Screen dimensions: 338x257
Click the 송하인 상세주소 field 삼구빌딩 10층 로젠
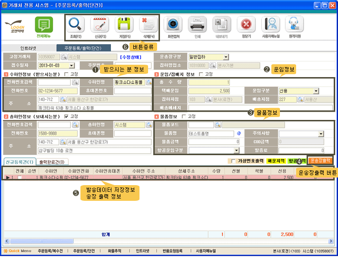95,150
